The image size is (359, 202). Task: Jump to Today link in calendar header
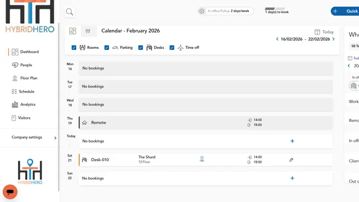point(328,32)
